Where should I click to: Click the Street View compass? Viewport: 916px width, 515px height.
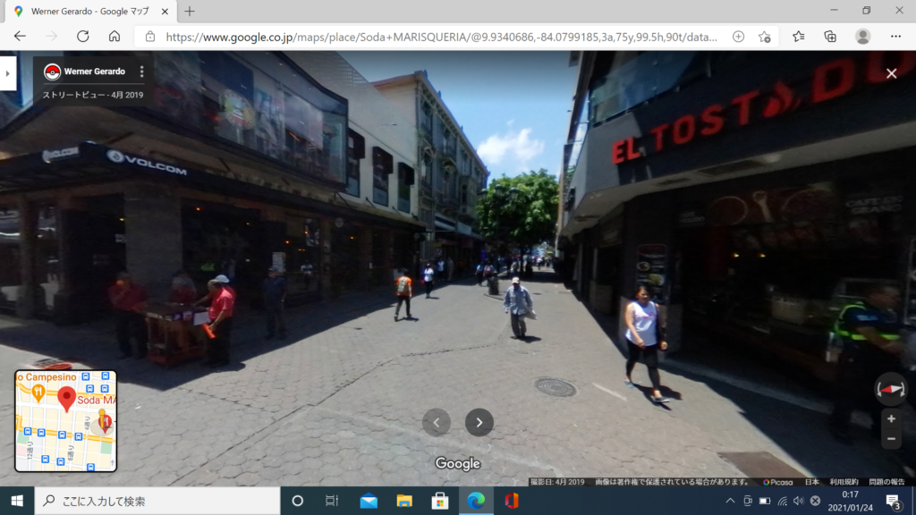coord(891,388)
